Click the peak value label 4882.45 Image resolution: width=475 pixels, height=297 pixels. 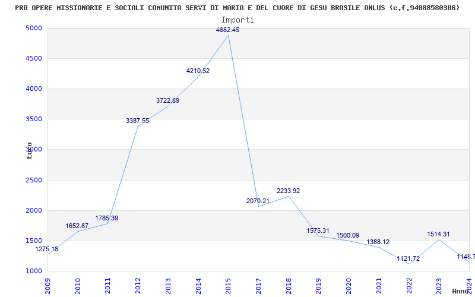tap(227, 30)
